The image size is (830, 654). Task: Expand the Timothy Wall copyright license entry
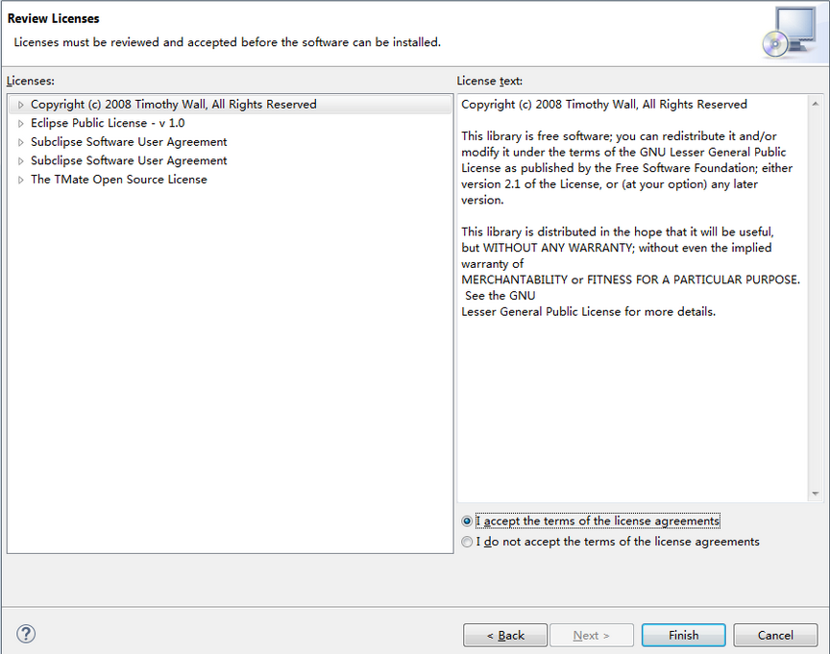pyautogui.click(x=20, y=105)
